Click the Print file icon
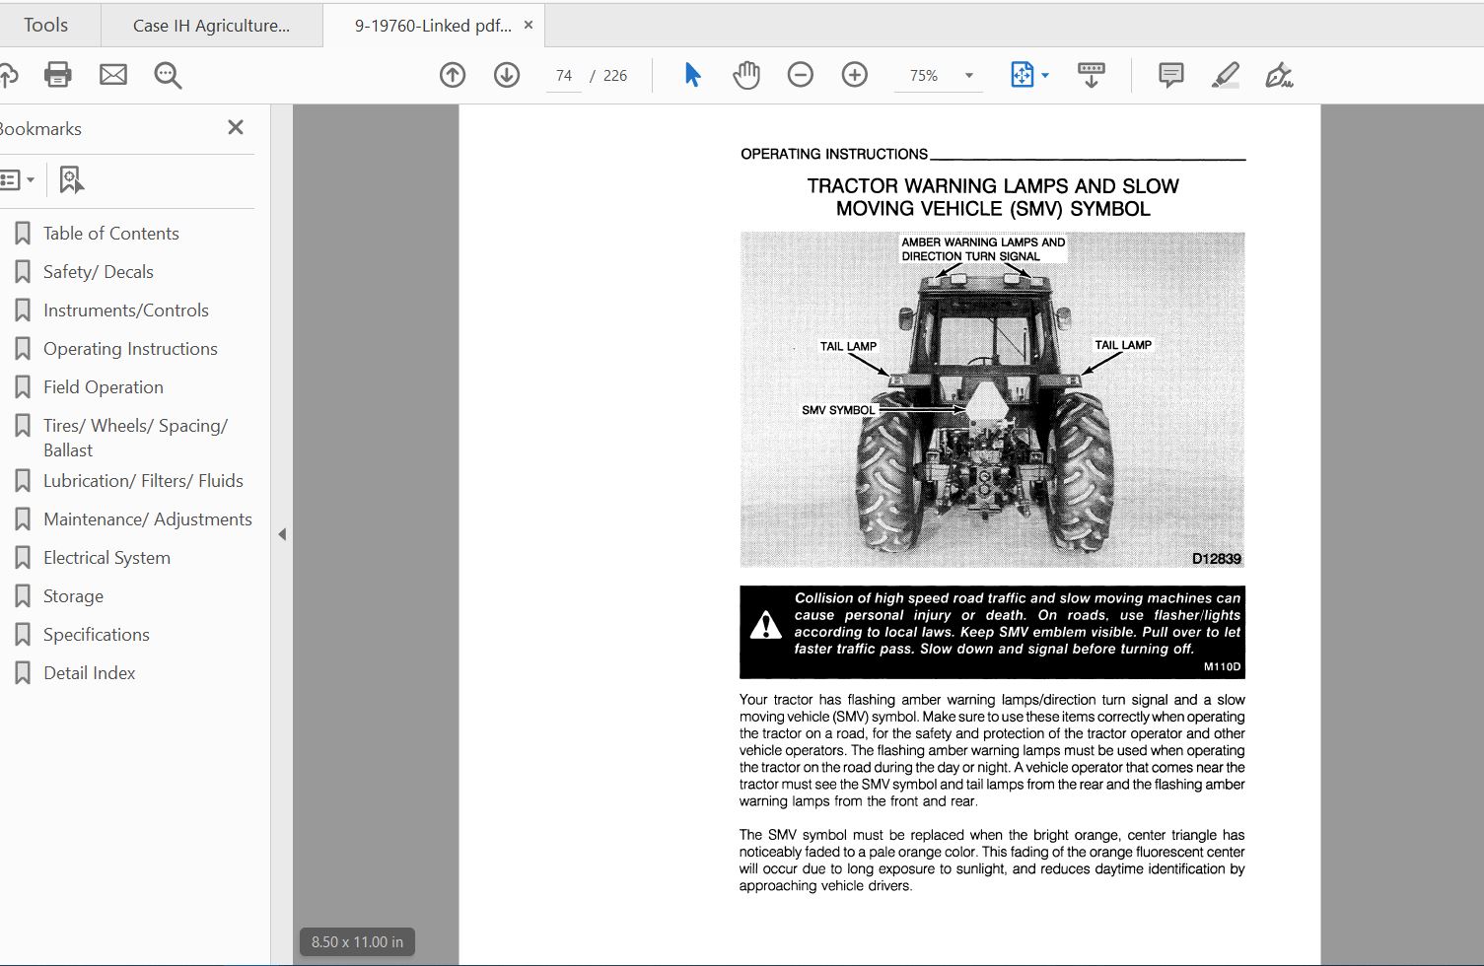The height and width of the screenshot is (966, 1484). click(x=58, y=75)
